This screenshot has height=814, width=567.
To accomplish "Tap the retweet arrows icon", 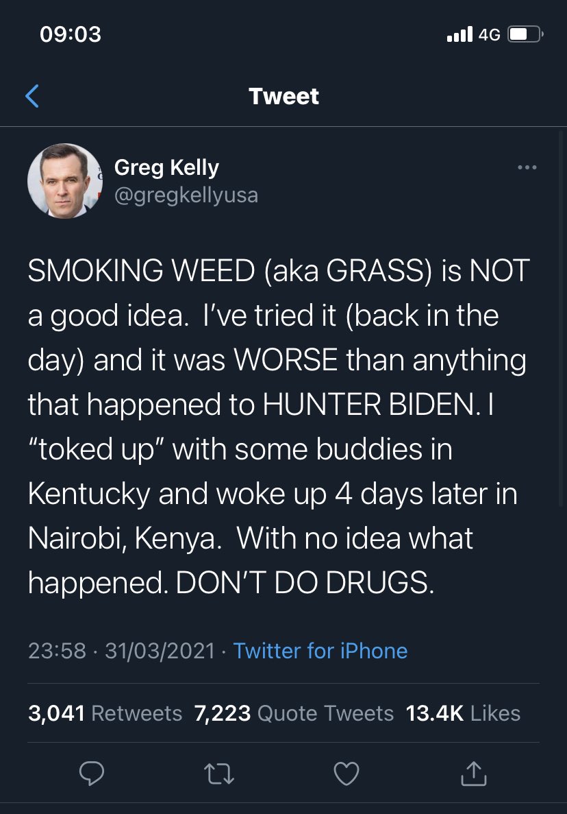I will [x=219, y=774].
